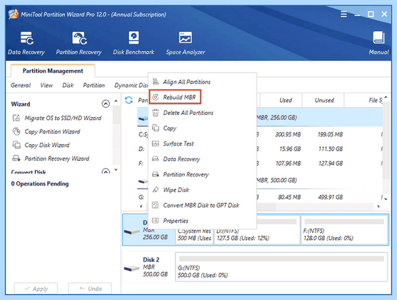Collapse the Convert Disk section chevron
The width and height of the screenshot is (397, 300).
[106, 172]
